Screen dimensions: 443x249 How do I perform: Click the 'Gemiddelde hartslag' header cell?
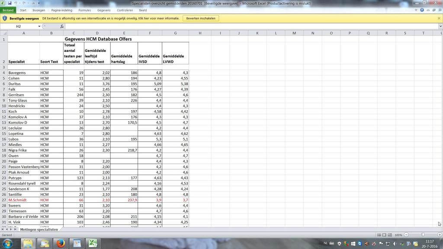[x=124, y=53]
